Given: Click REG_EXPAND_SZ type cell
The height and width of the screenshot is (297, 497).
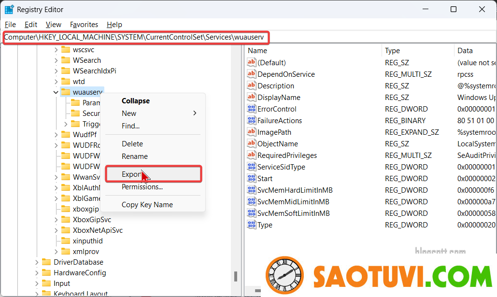Looking at the screenshot, I should [412, 132].
